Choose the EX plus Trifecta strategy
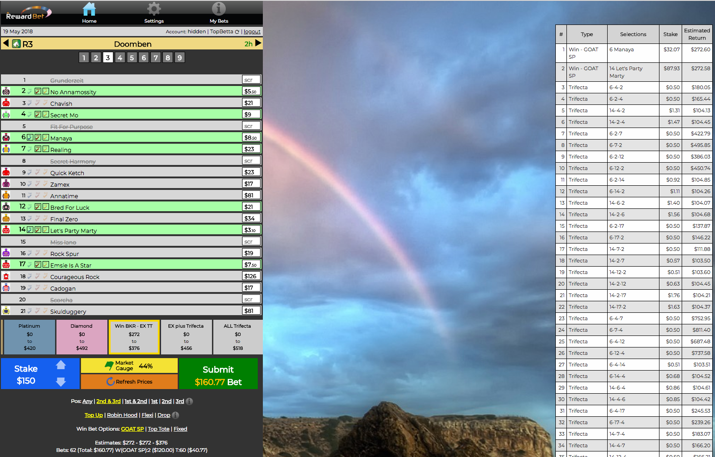Viewport: 715px width, 457px height. click(x=186, y=337)
